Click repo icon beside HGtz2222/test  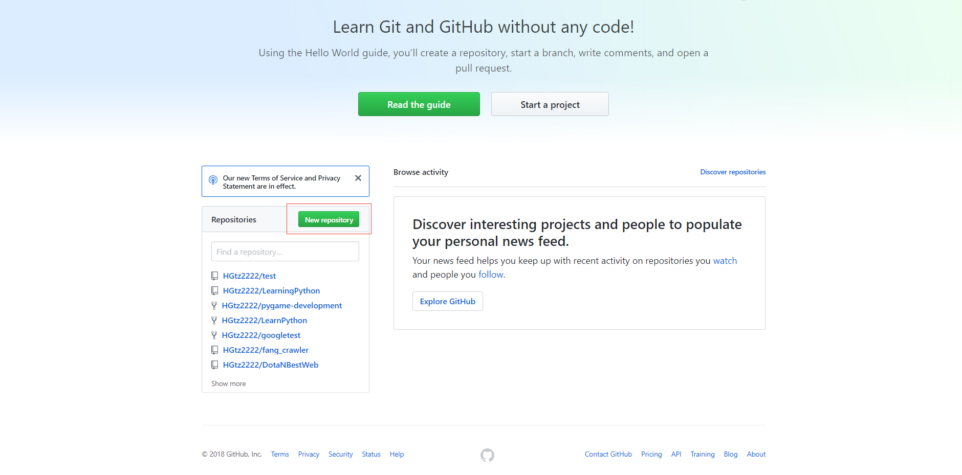(x=215, y=276)
